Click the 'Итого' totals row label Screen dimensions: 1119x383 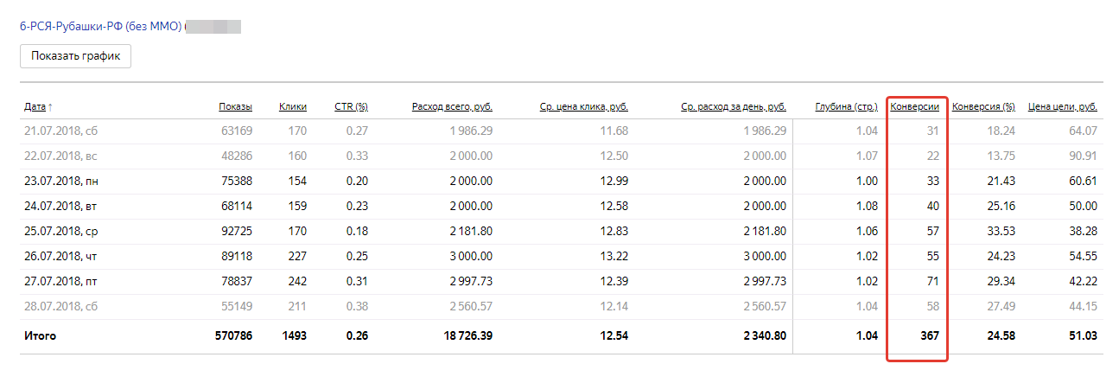pyautogui.click(x=40, y=335)
